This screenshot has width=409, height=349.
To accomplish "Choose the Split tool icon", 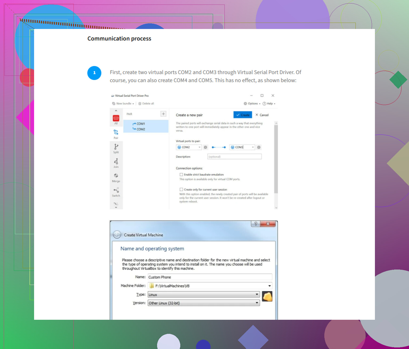I will click(116, 147).
